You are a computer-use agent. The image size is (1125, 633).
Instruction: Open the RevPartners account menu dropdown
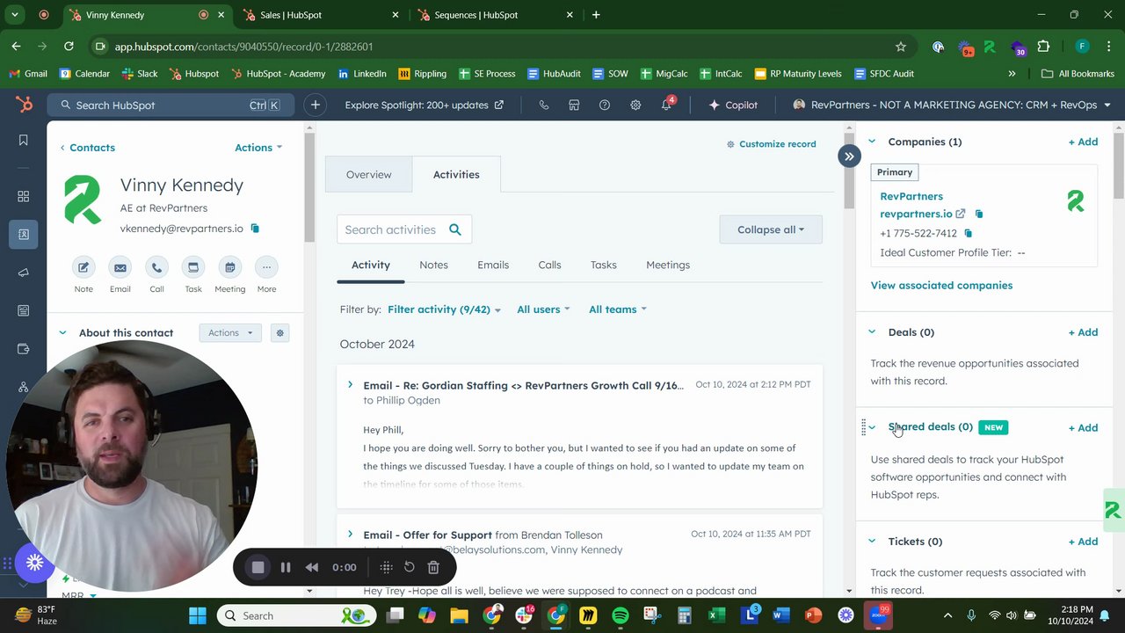point(953,105)
